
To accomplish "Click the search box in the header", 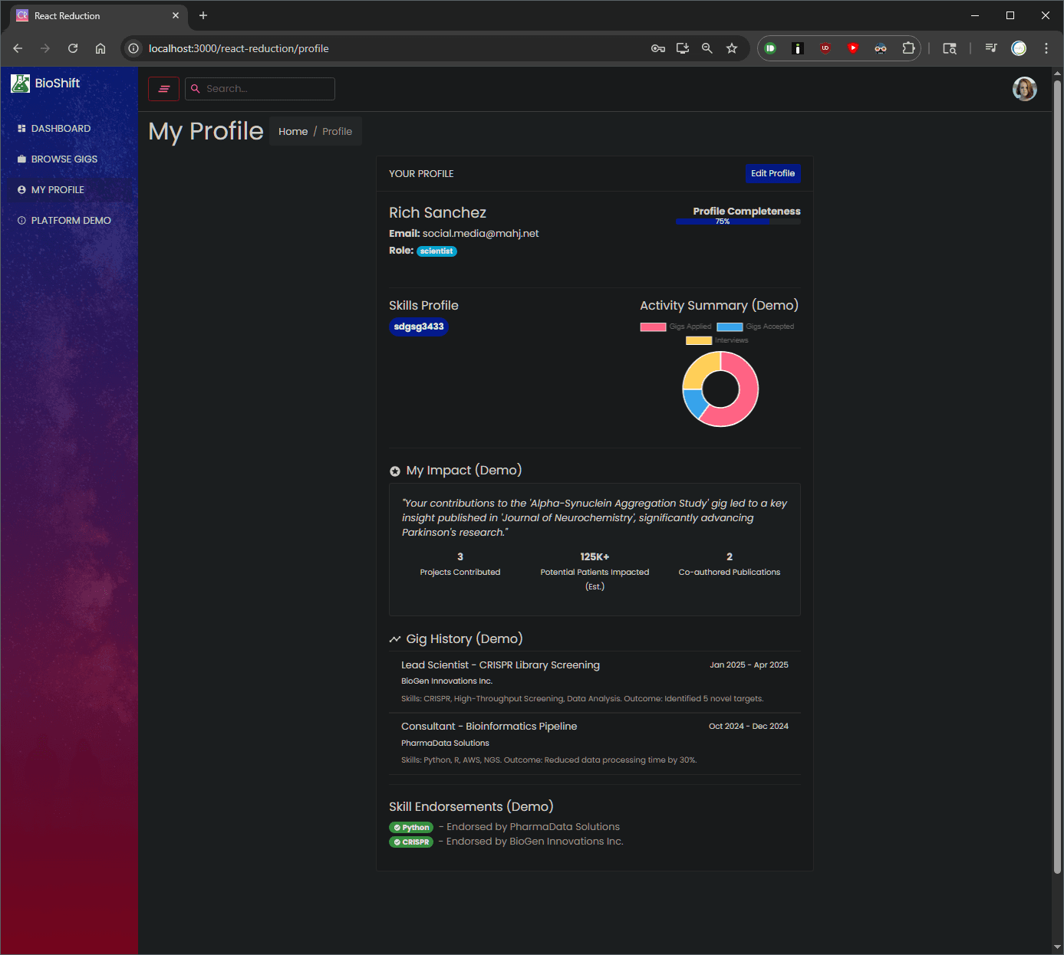I will click(x=260, y=89).
